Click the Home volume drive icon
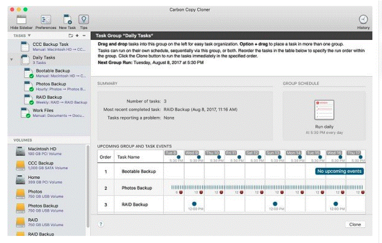 point(20,179)
